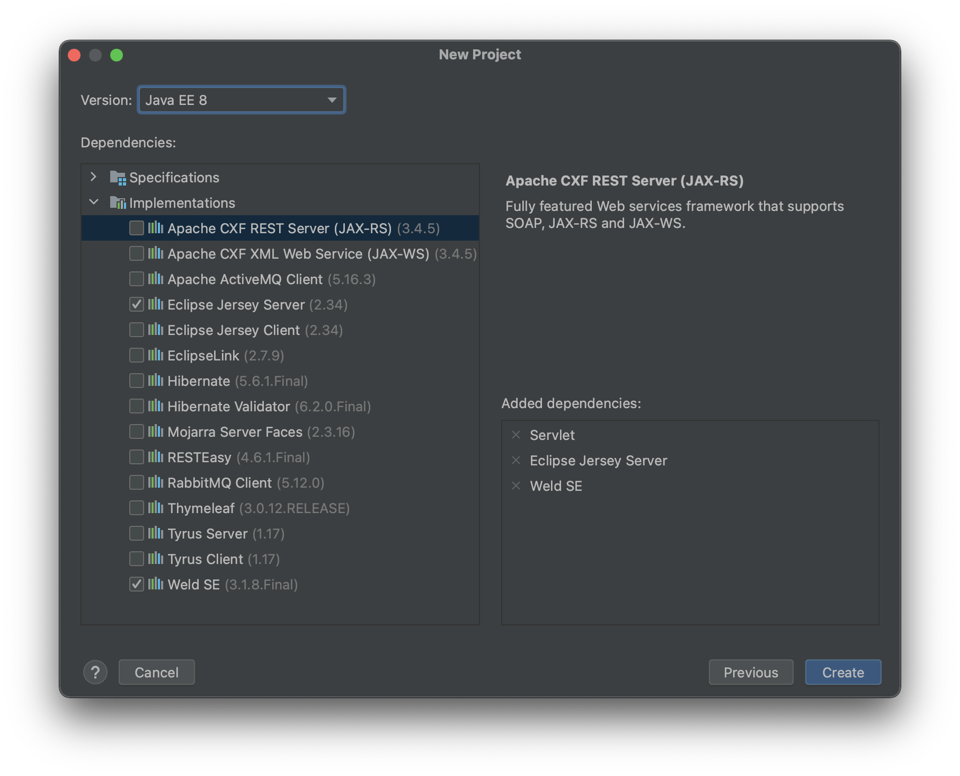
Task: Select the Apache CXF REST Server (JAX-RS) row
Action: tap(280, 228)
